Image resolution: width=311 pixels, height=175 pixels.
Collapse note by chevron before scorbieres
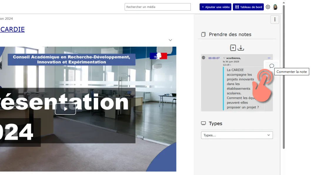click(x=224, y=58)
